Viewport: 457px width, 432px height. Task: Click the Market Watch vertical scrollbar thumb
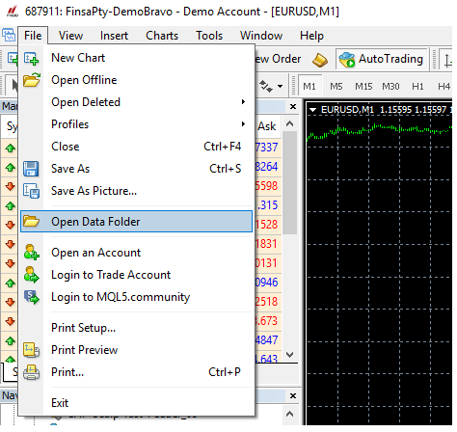click(290, 182)
